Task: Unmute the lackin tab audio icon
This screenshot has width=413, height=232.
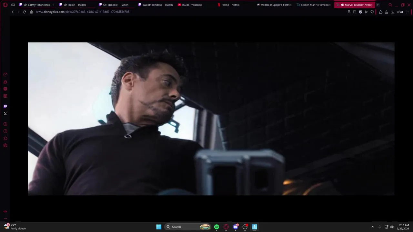Action: click(65, 5)
